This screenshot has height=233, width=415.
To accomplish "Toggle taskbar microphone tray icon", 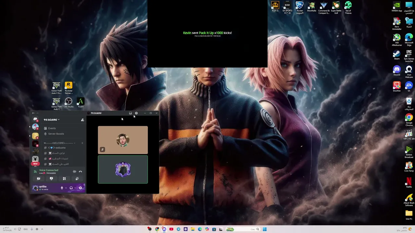I will pyautogui.click(x=31, y=229).
